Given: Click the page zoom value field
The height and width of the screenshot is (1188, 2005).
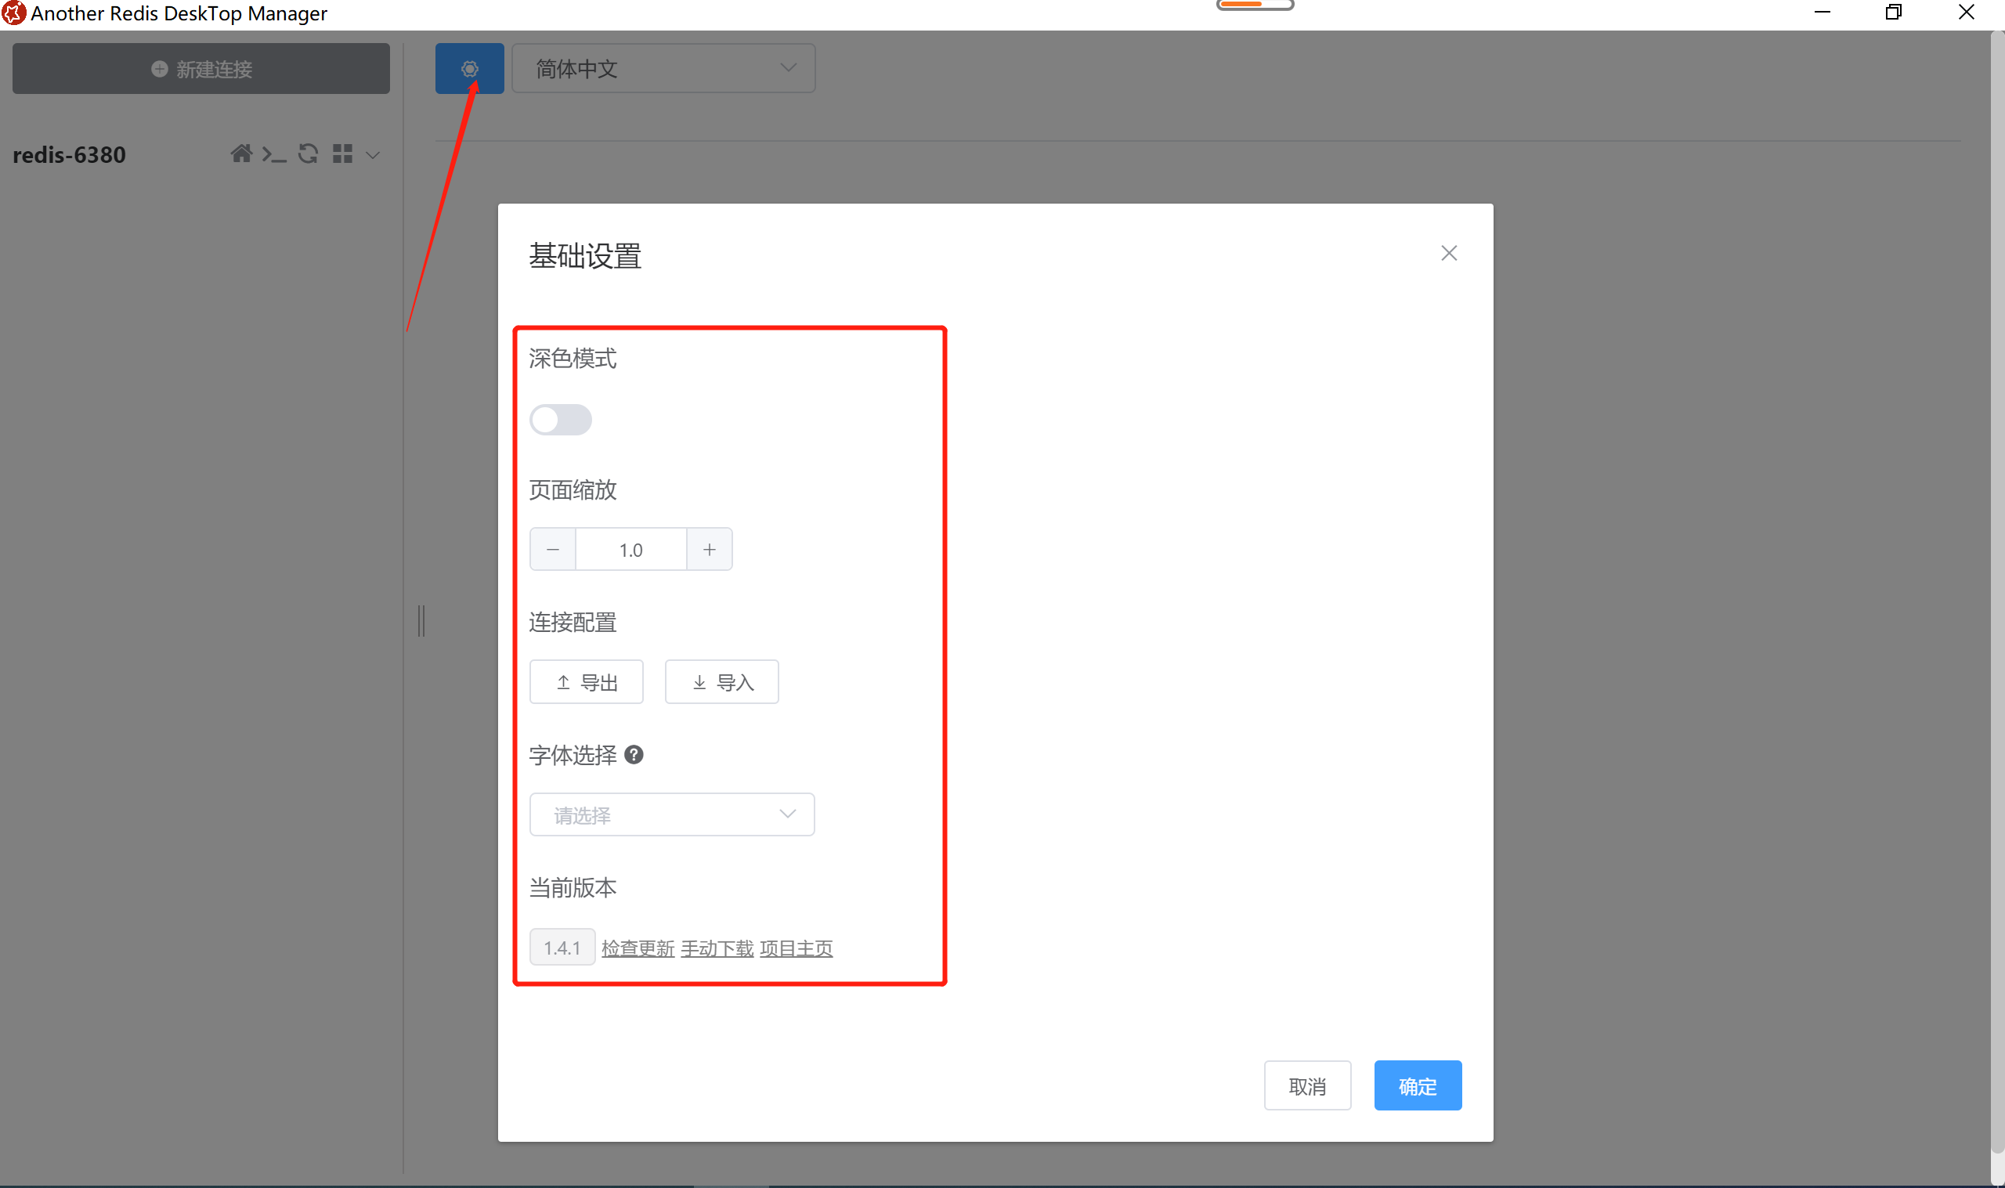Looking at the screenshot, I should [630, 549].
